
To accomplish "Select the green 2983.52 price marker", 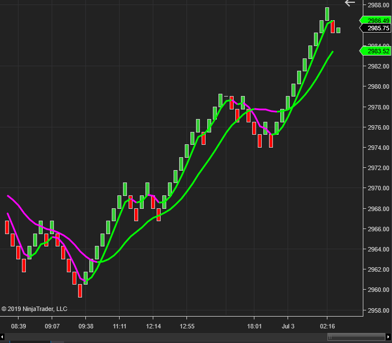I will coord(375,51).
